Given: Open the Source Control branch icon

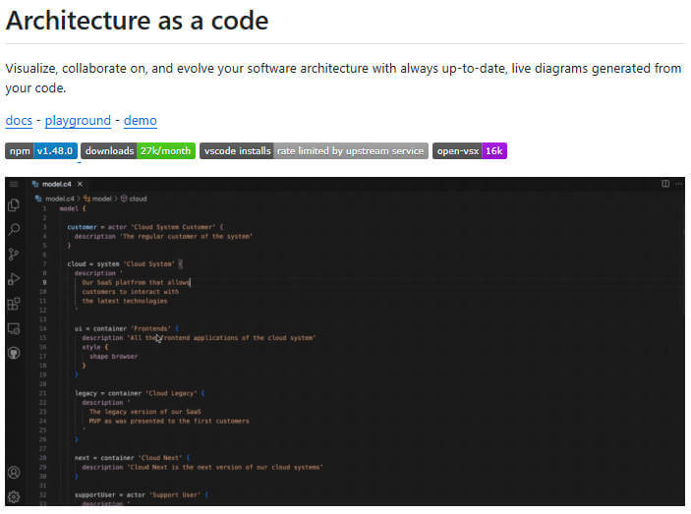Looking at the screenshot, I should tap(14, 254).
